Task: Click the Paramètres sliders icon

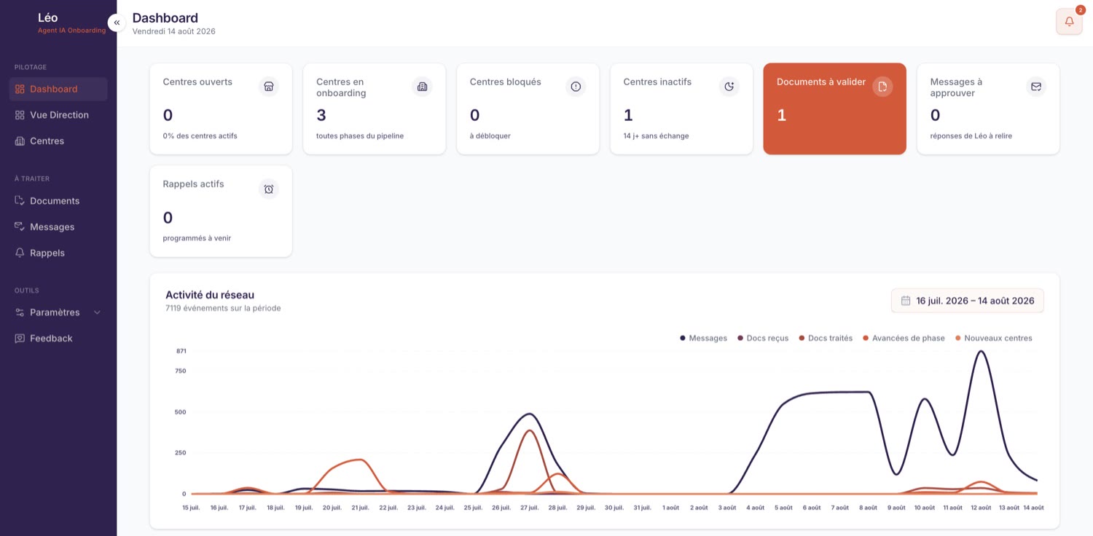Action: tap(20, 312)
